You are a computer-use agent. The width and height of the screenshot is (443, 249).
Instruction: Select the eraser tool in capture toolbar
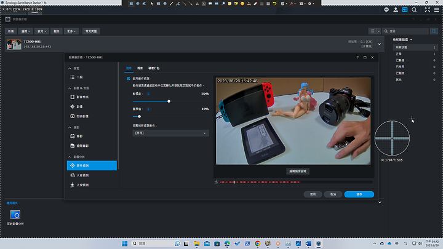click(255, 4)
